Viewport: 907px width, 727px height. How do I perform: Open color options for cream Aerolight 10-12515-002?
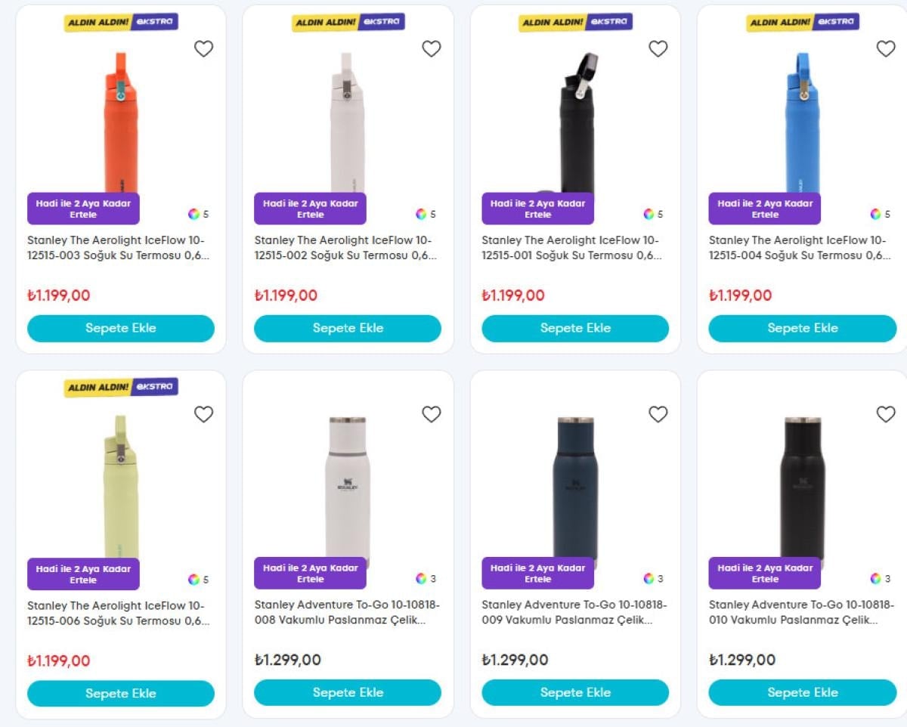pyautogui.click(x=426, y=214)
